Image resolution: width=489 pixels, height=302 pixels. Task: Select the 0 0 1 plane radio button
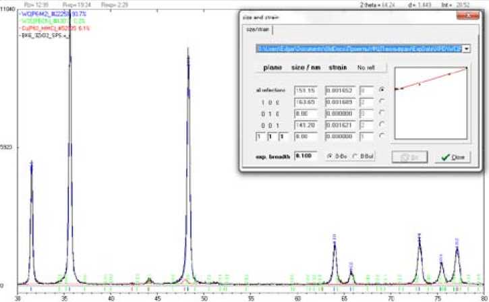point(381,124)
